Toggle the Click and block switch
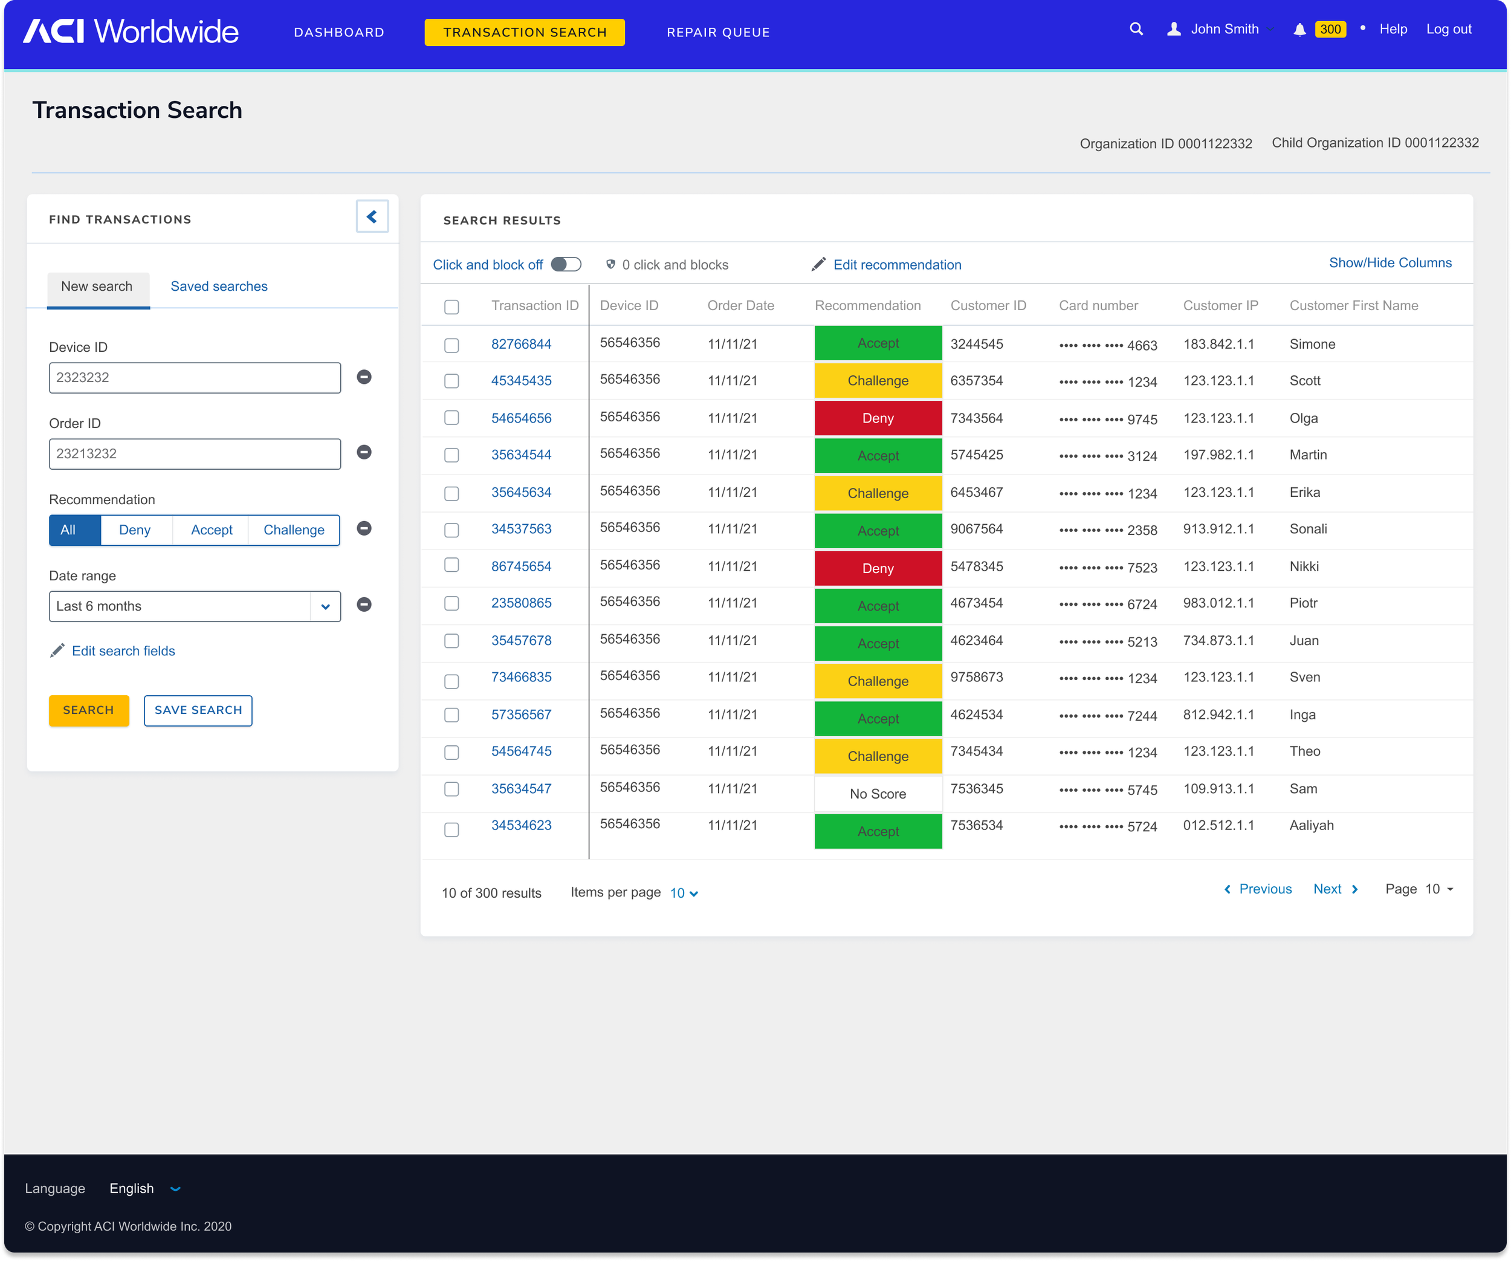This screenshot has height=1261, width=1511. point(566,264)
